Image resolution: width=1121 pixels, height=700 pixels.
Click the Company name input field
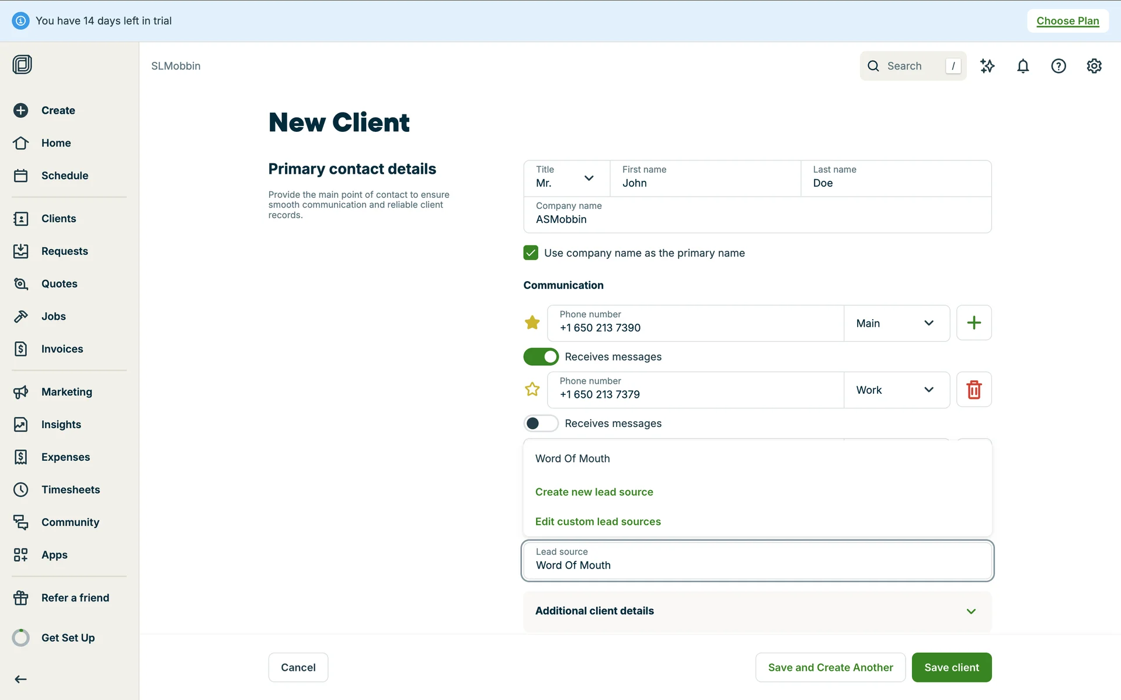point(757,219)
